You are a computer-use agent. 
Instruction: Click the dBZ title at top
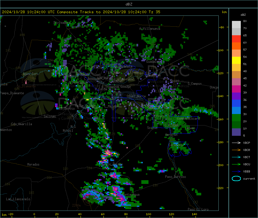coord(129,4)
